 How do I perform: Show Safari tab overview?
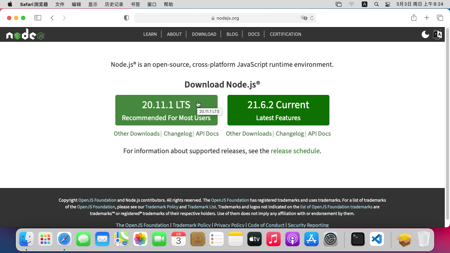pos(440,18)
